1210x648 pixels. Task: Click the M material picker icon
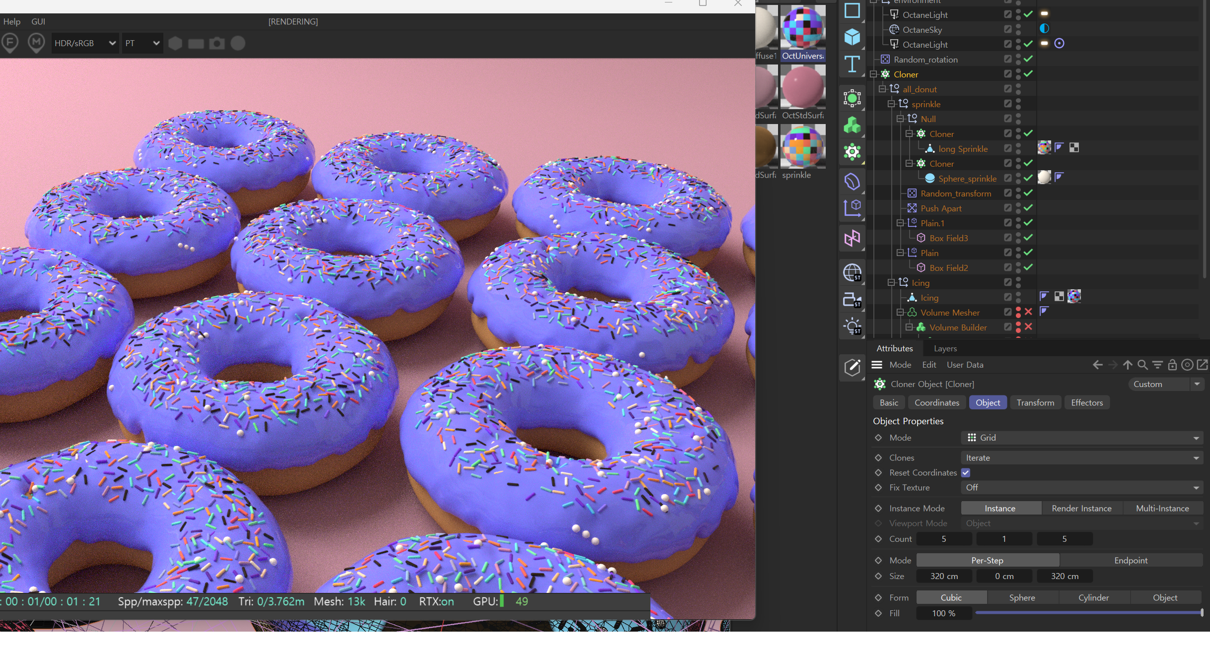click(x=36, y=43)
